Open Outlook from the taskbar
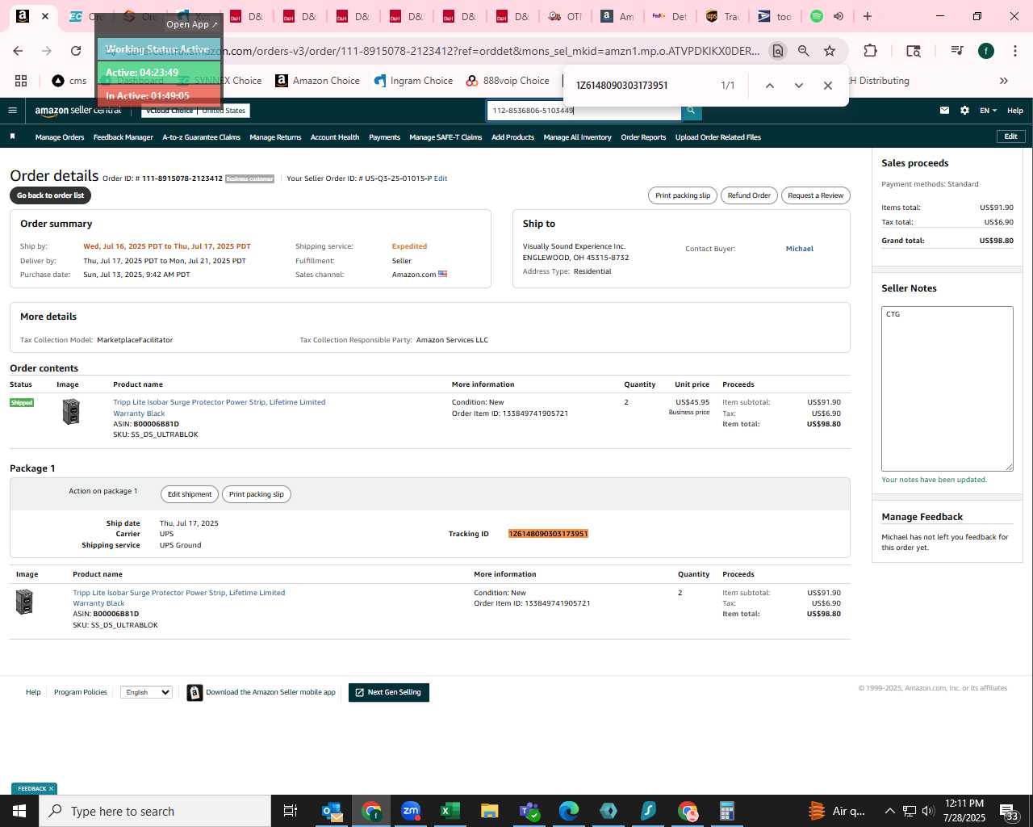The height and width of the screenshot is (827, 1033). coord(332,811)
